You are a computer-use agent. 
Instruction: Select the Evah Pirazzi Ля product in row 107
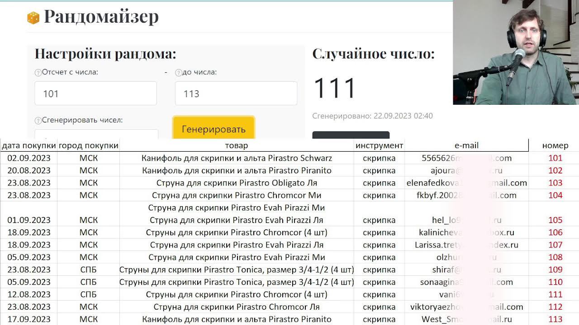237,245
